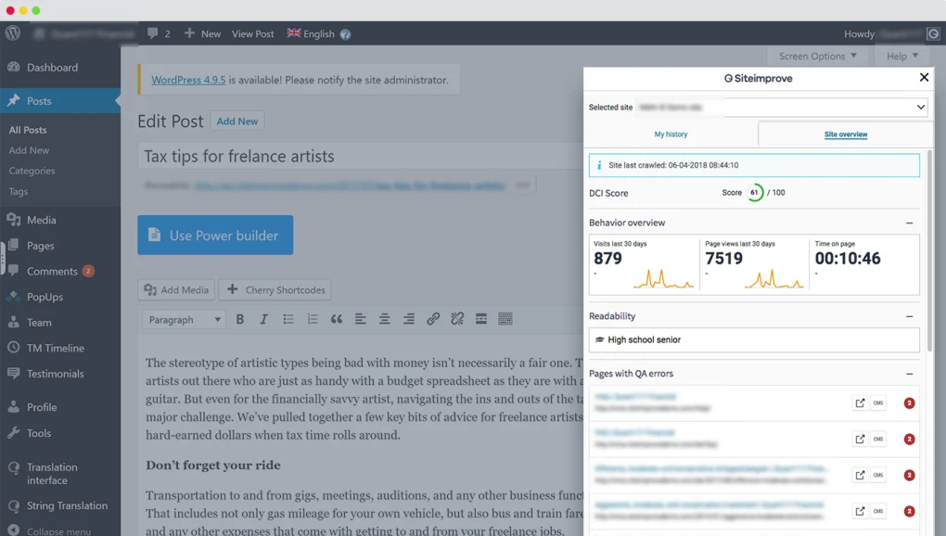946x536 pixels.
Task: Insert Read More tag
Action: coord(480,319)
